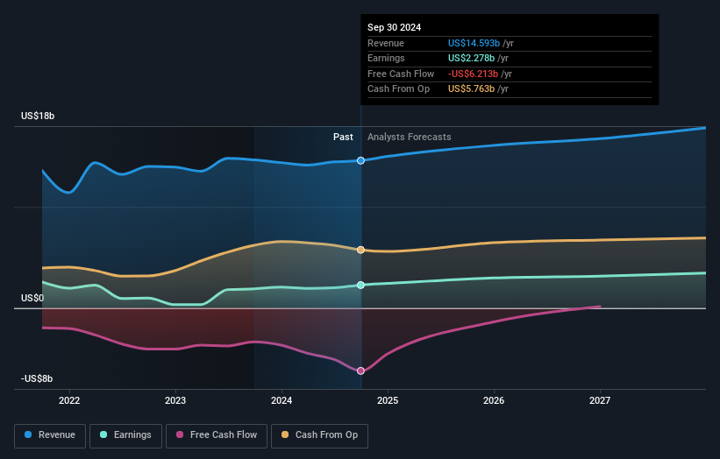Click the US$0 y-axis label

32,298
